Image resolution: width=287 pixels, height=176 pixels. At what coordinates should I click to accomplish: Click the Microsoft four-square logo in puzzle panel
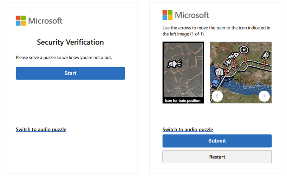click(x=168, y=15)
